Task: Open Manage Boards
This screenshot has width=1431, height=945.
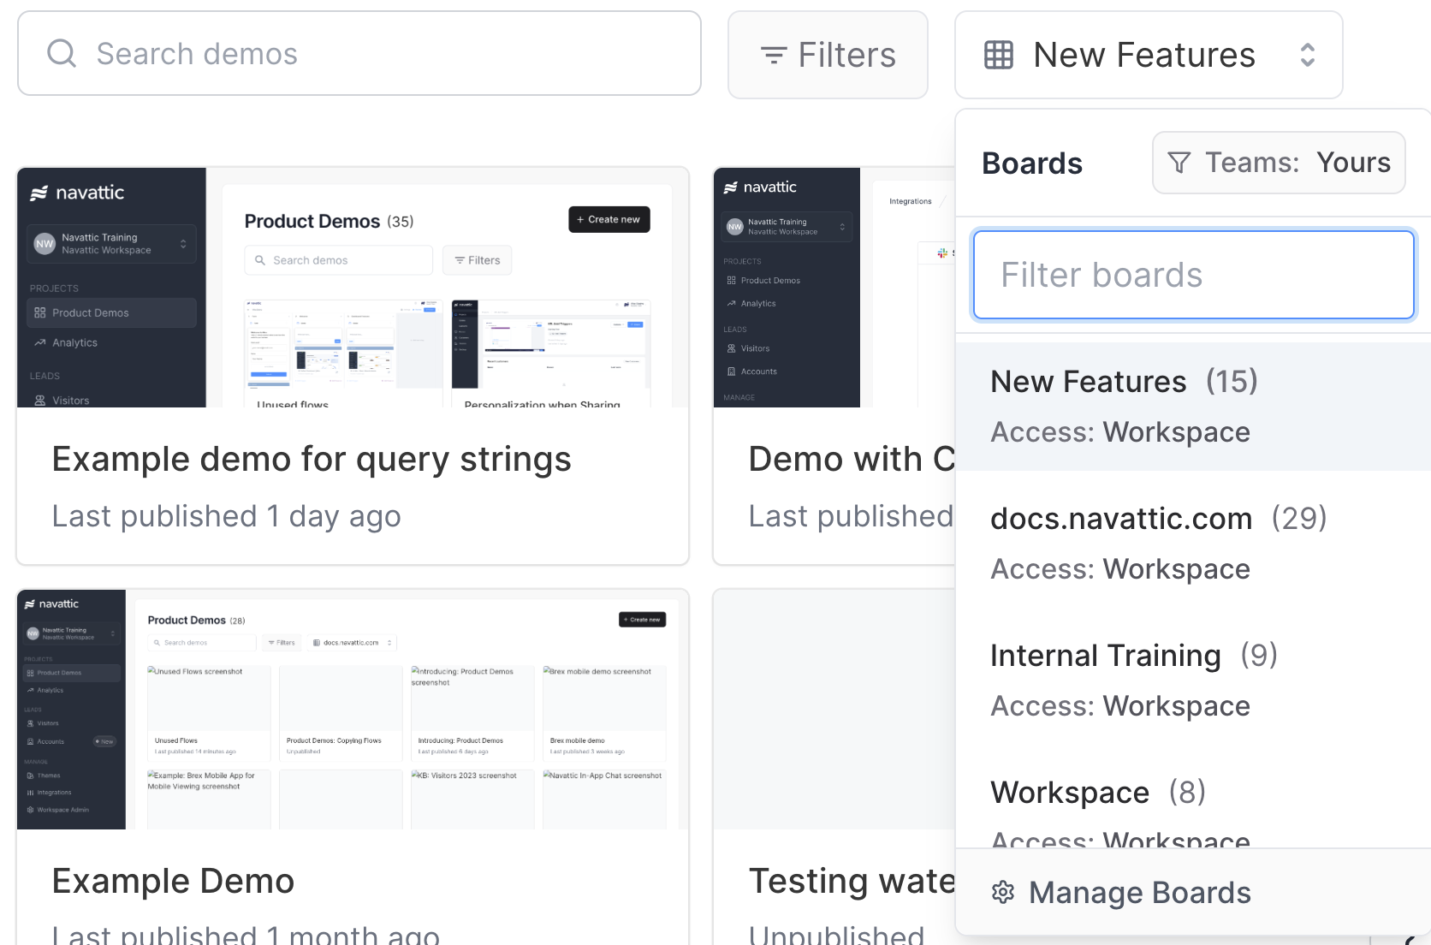Action: pos(1193,893)
